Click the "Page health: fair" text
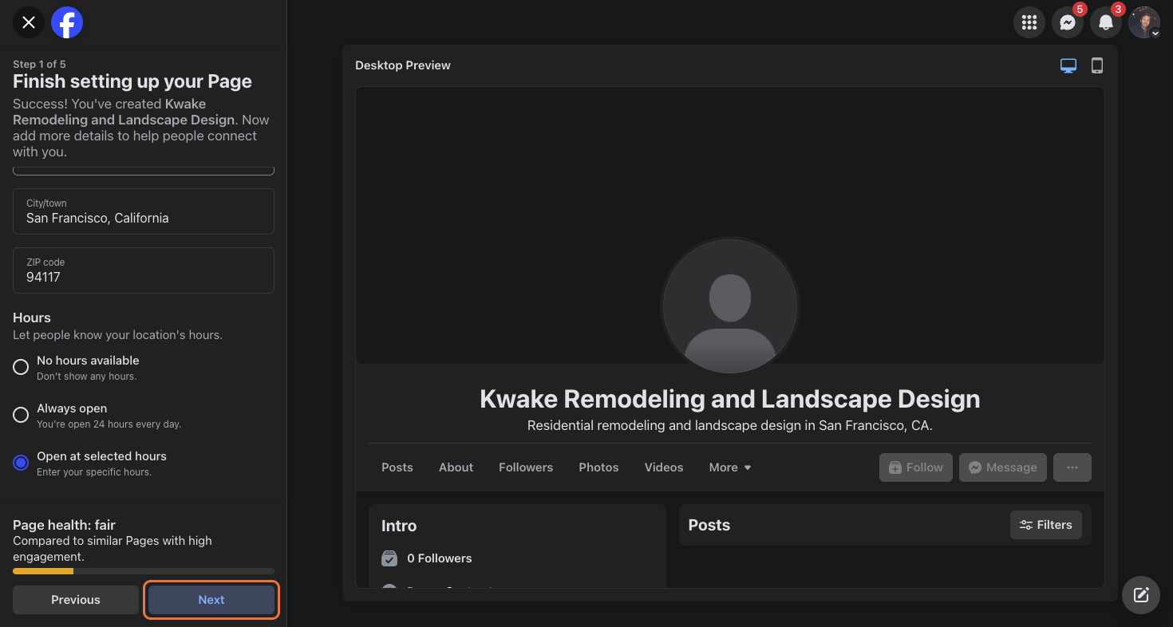Image resolution: width=1173 pixels, height=627 pixels. point(64,525)
